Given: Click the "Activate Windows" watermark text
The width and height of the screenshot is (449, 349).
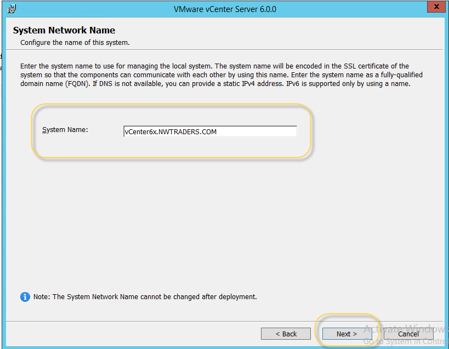Looking at the screenshot, I should coord(406,329).
